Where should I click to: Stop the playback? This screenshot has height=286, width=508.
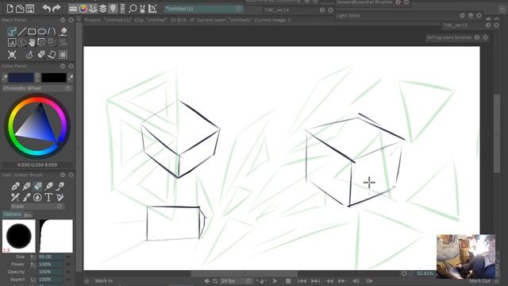pos(288,280)
